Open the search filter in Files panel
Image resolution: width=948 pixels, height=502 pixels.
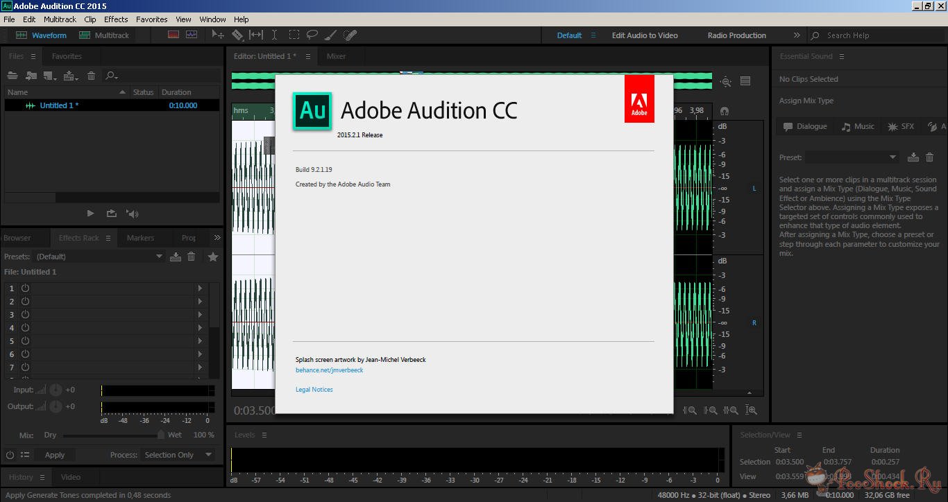(111, 76)
